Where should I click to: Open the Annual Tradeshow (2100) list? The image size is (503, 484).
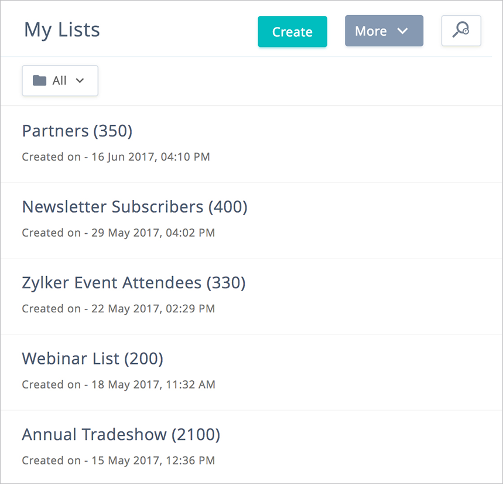121,435
